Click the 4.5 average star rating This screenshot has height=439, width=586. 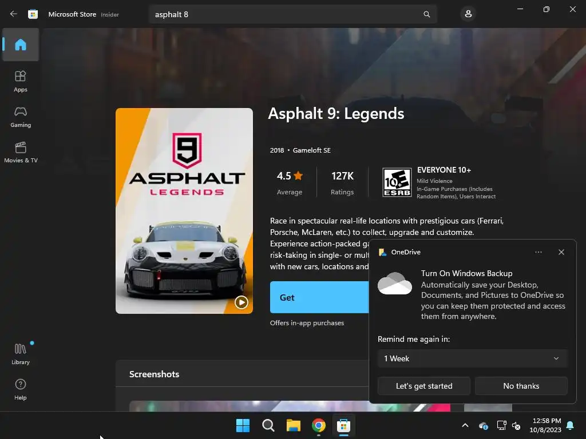click(x=290, y=182)
